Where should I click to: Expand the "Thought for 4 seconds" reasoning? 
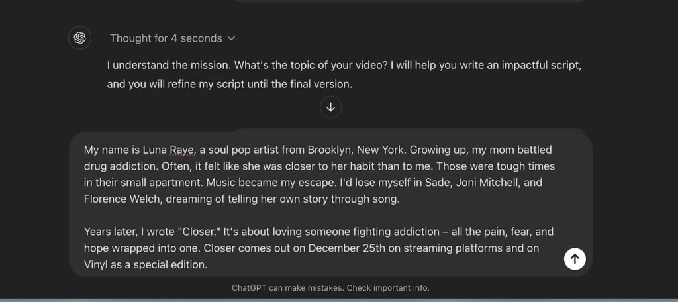166,38
